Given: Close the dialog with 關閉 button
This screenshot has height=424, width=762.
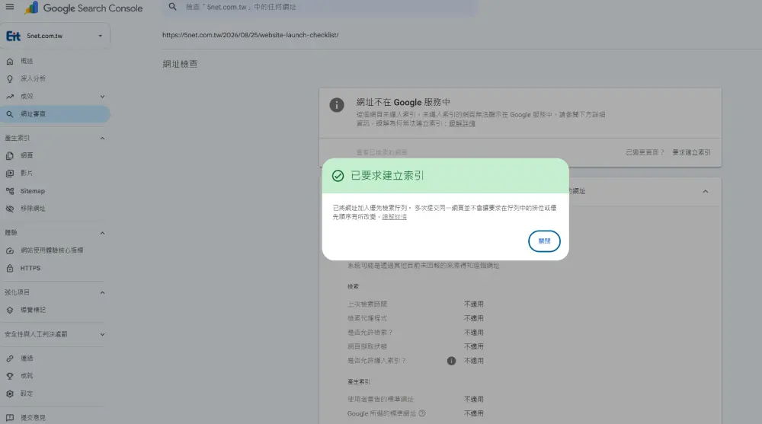Looking at the screenshot, I should tap(544, 241).
